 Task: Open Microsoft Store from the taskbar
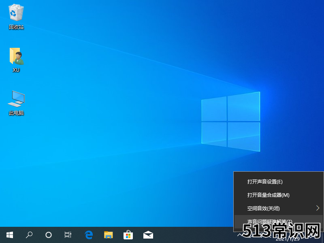click(128, 235)
